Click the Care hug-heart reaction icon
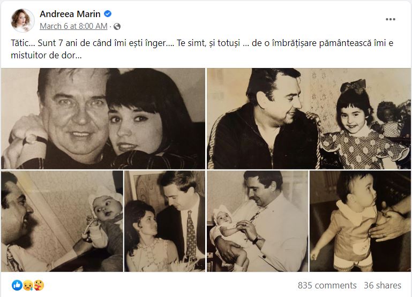This screenshot has height=297, width=412. [x=39, y=285]
